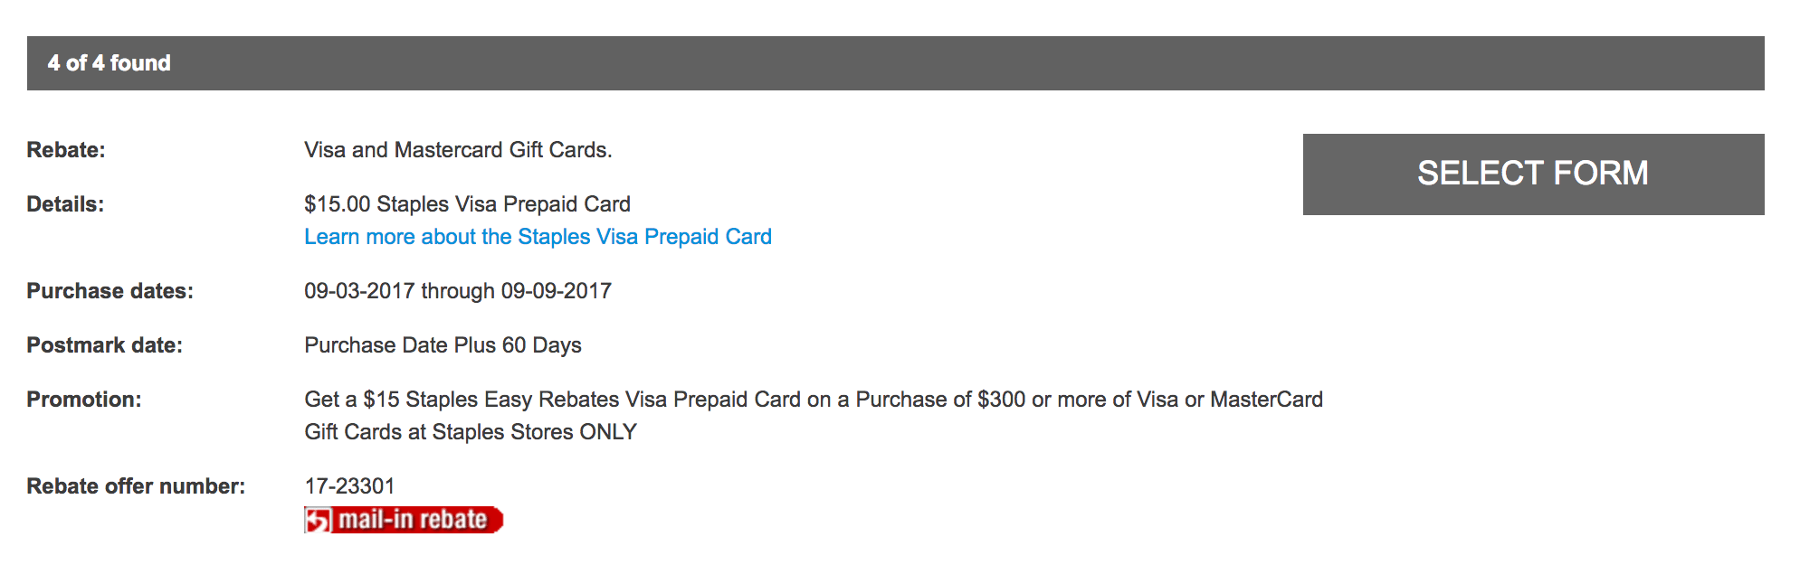The height and width of the screenshot is (584, 1819).
Task: Click the 09-03-2017 start date
Action: click(x=359, y=291)
